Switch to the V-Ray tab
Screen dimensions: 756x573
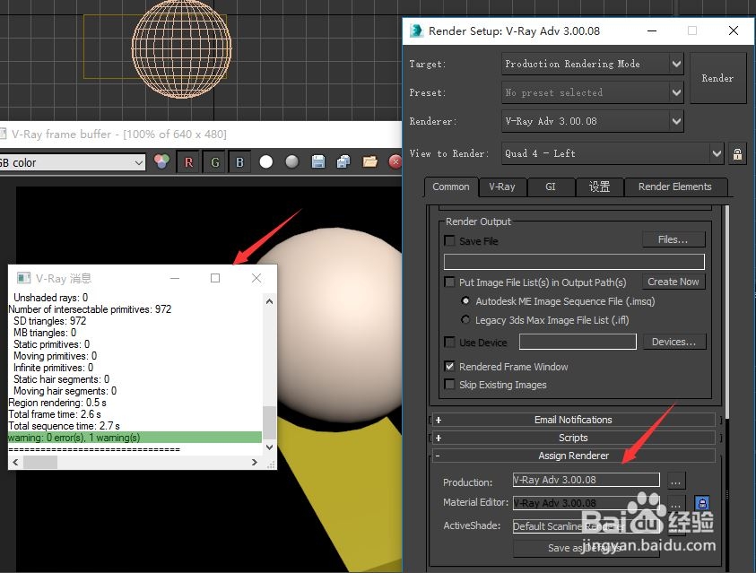(x=502, y=187)
